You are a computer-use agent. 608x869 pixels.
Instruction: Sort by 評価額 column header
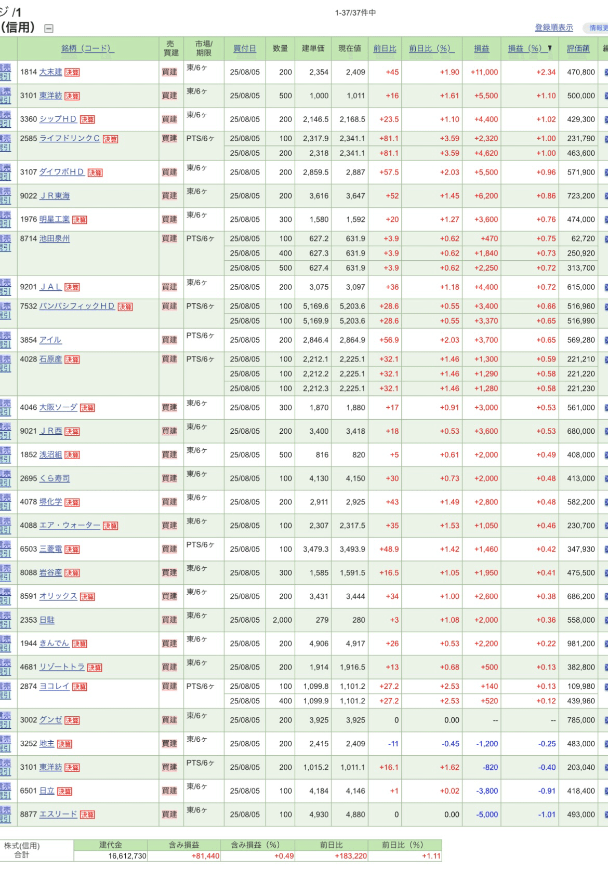pos(578,48)
